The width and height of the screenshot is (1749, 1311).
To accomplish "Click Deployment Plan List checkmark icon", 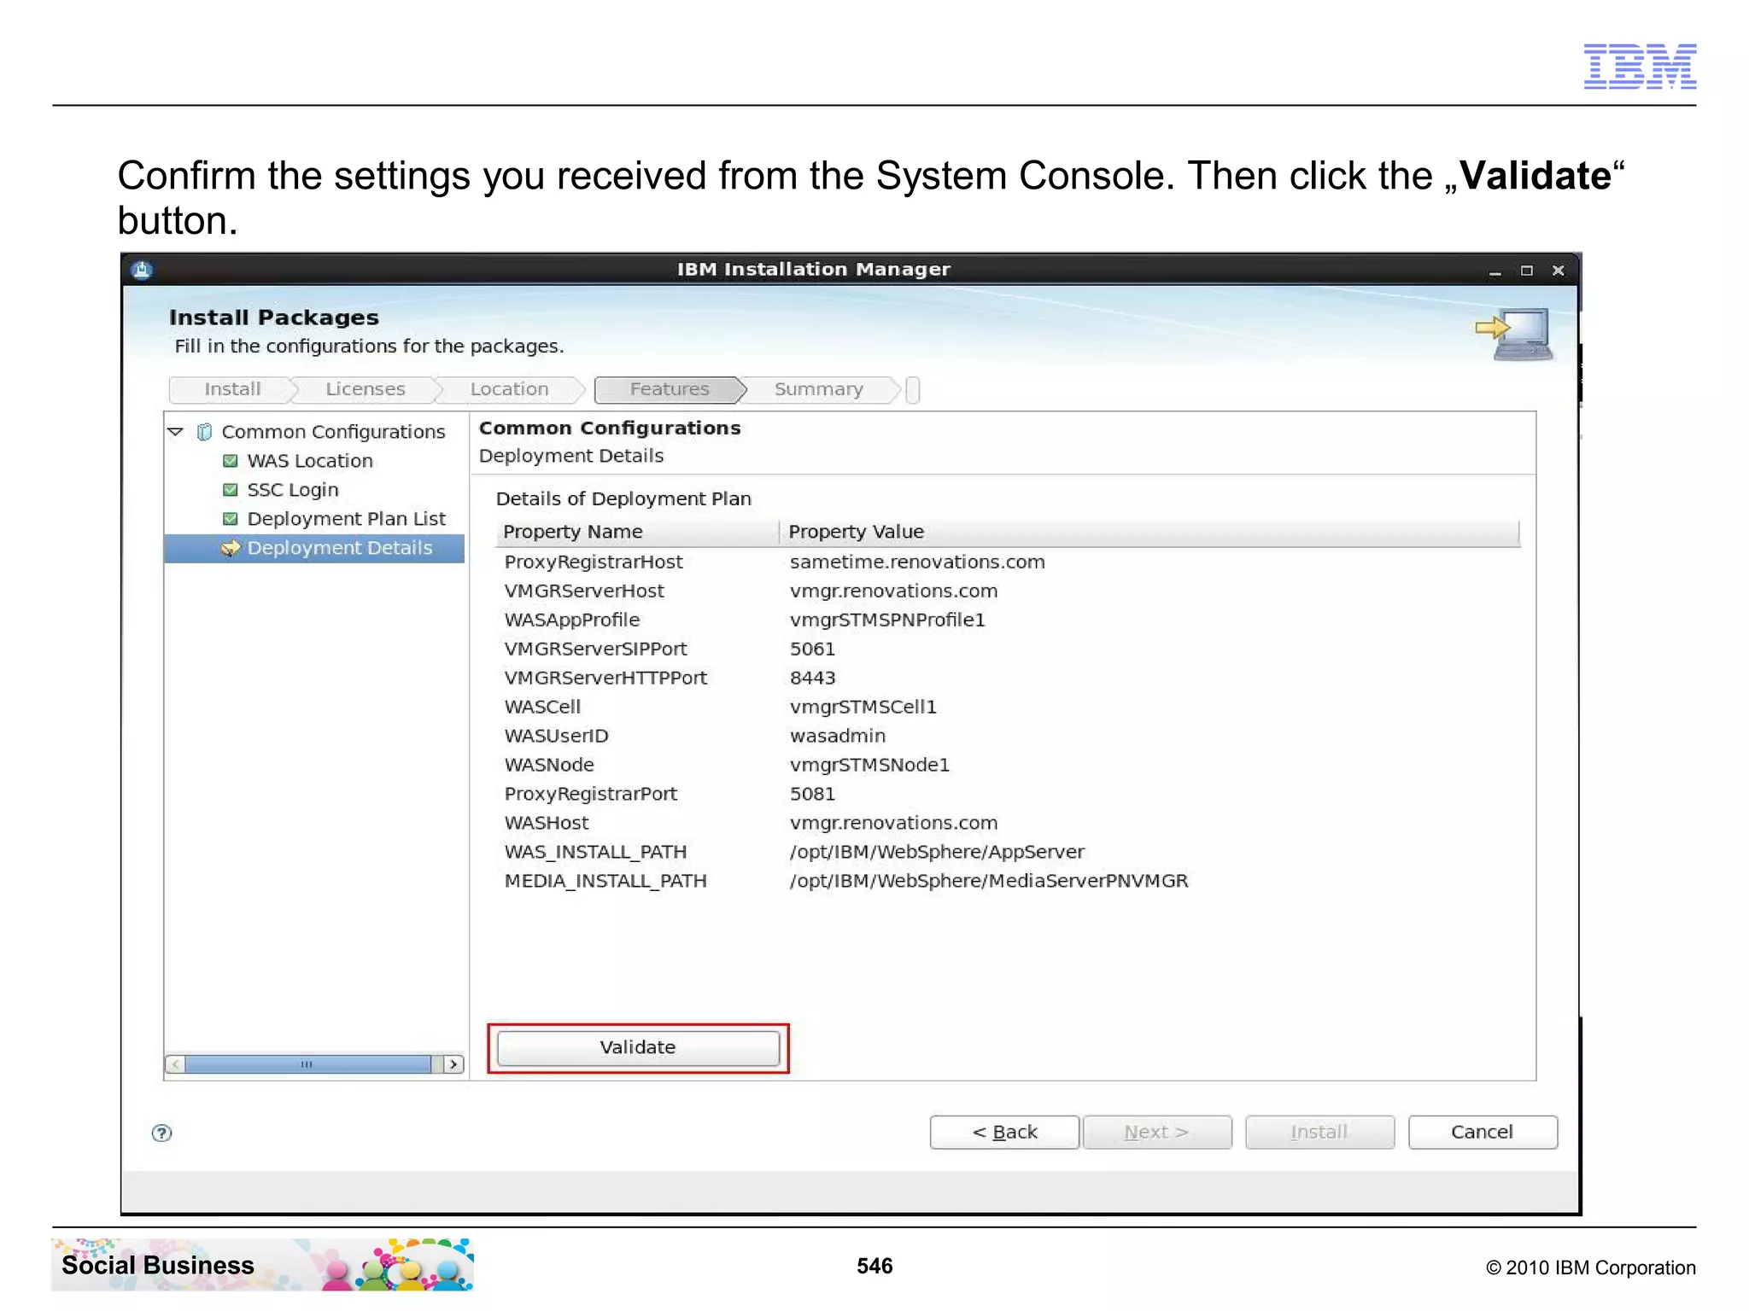I will 231,519.
